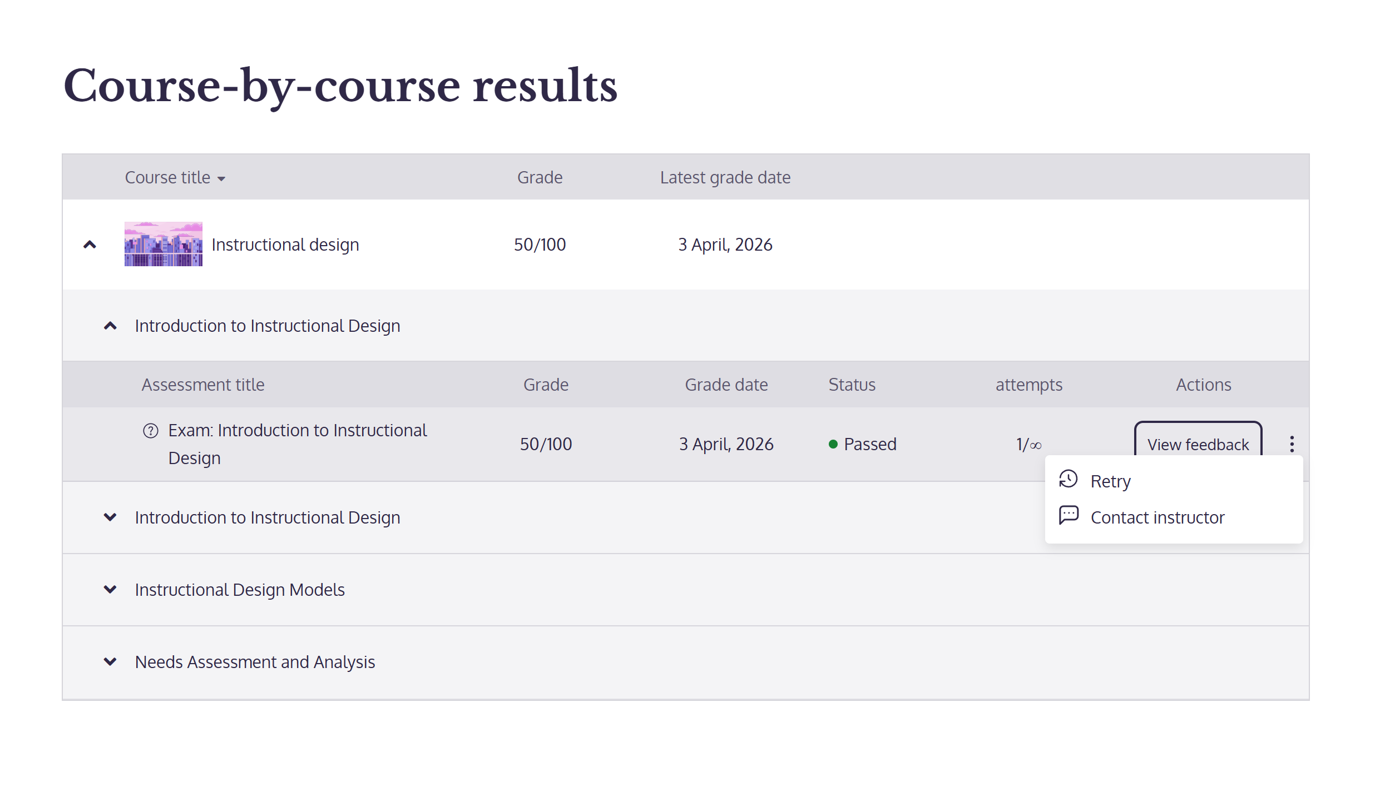Click the Status column header
Image resolution: width=1385 pixels, height=787 pixels.
coord(852,385)
